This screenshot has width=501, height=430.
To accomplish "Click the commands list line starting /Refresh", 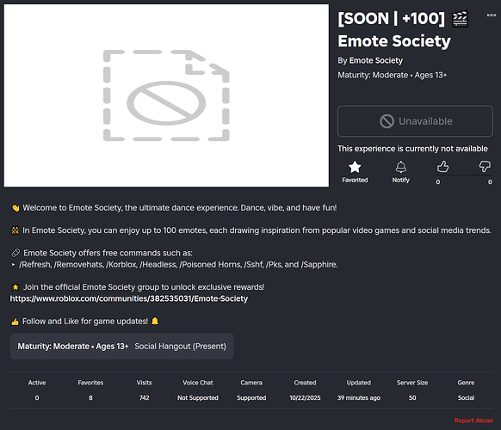I will (175, 264).
